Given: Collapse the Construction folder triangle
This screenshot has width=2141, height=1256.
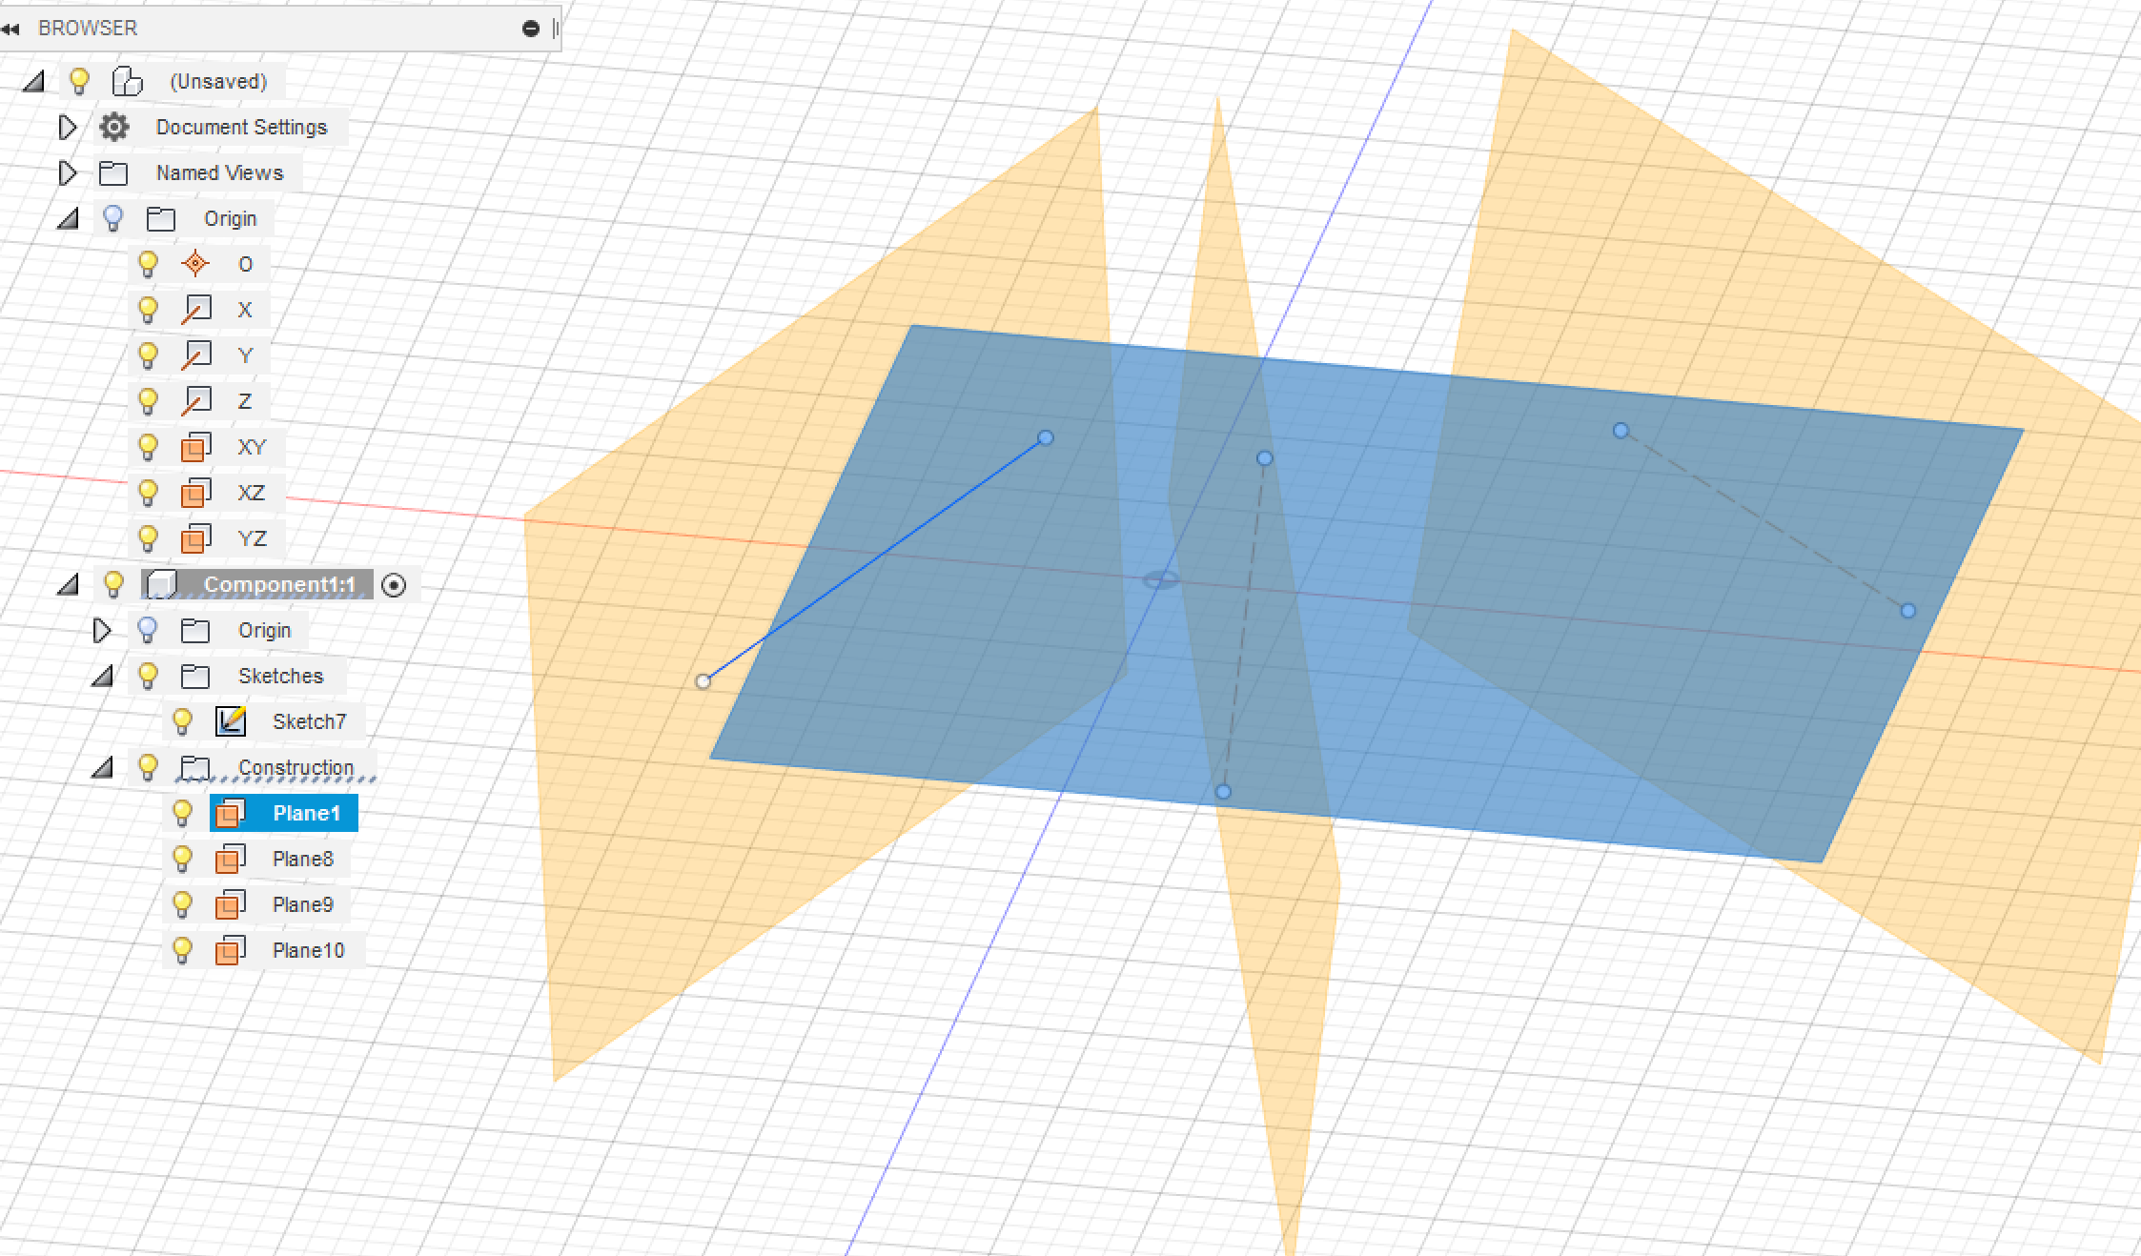Looking at the screenshot, I should coord(105,767).
